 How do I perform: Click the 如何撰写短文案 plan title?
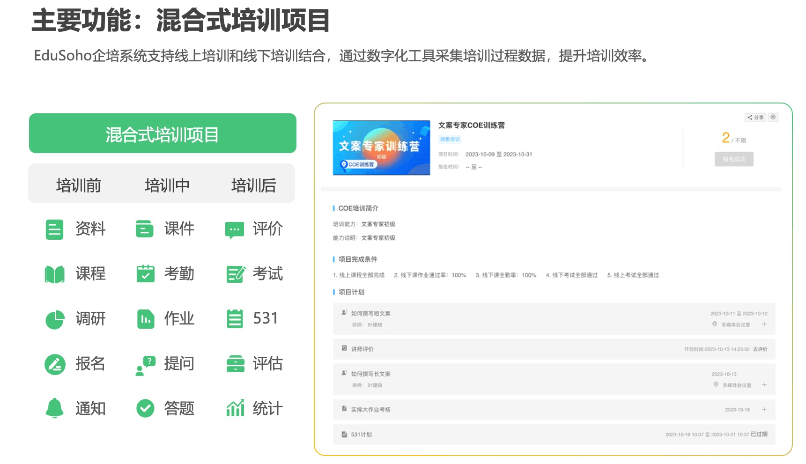point(370,313)
